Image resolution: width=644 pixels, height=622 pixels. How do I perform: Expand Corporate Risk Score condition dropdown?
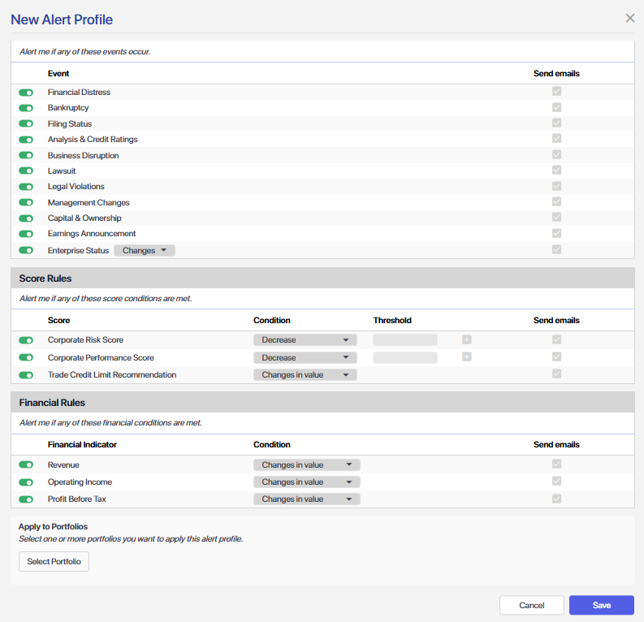click(305, 340)
